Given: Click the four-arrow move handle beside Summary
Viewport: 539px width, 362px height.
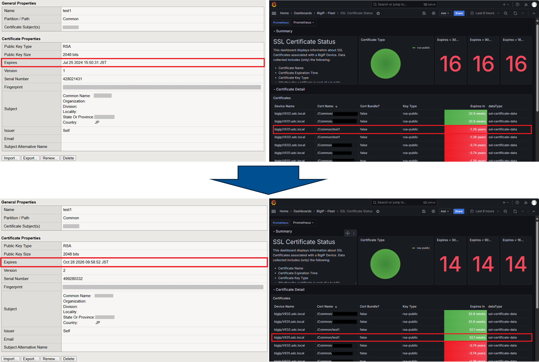Looking at the screenshot, I should point(347,233).
